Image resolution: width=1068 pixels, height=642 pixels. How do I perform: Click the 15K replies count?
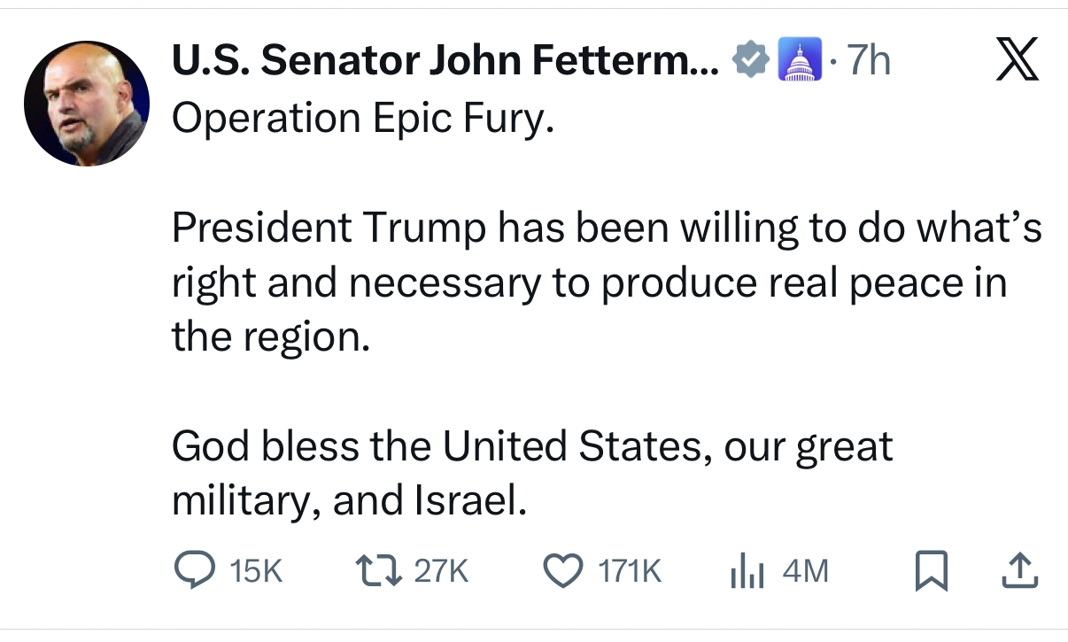tap(256, 572)
